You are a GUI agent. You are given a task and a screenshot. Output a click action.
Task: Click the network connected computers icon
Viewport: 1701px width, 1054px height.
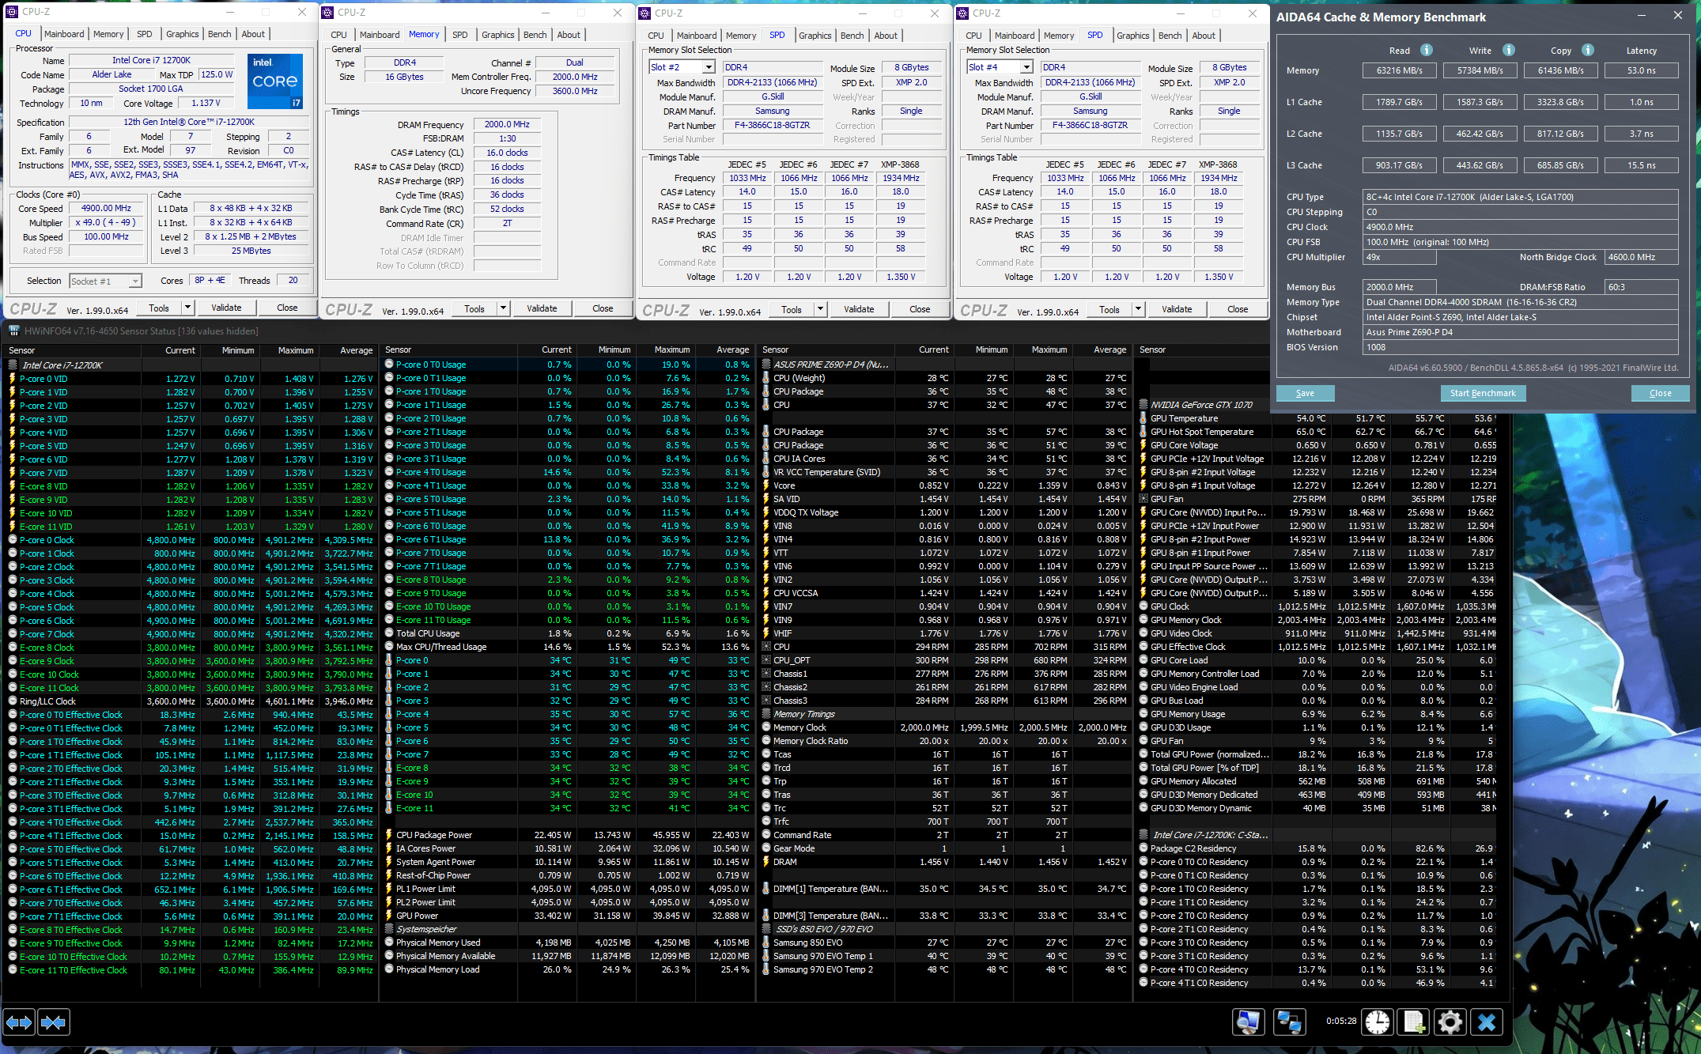pos(1289,1022)
